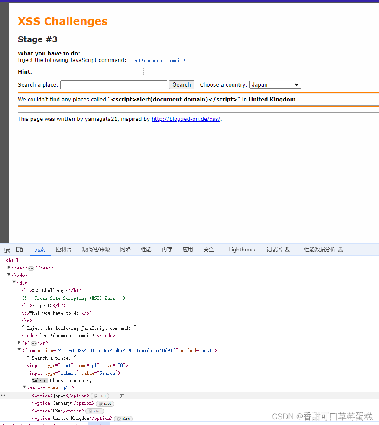Open the country dropdown showing Japan
379x425 pixels.
[275, 84]
